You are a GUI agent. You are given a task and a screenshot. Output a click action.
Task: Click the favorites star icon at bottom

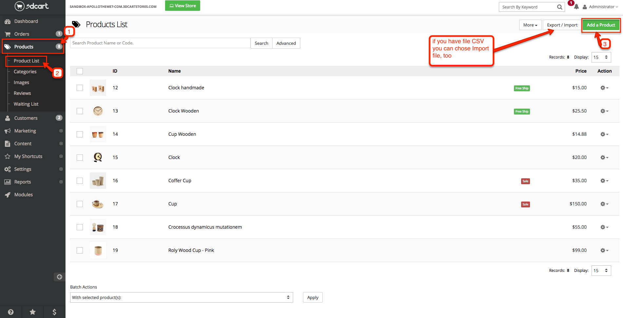pos(32,312)
